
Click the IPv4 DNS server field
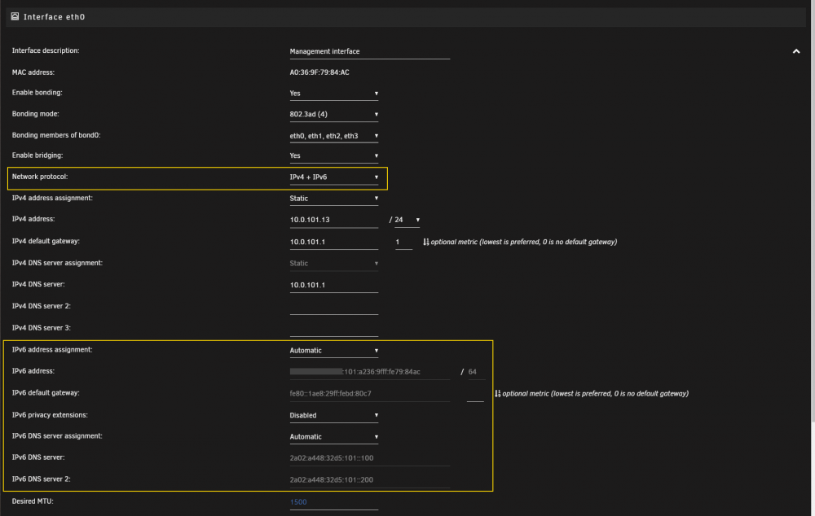(x=333, y=285)
